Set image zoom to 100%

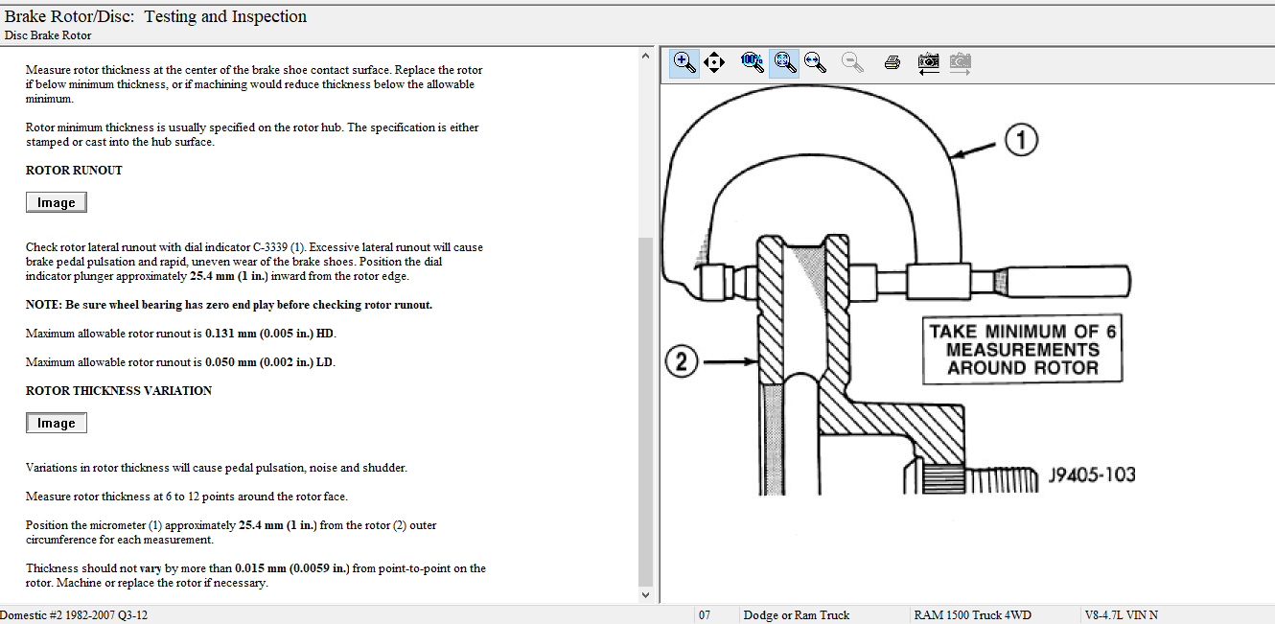point(753,62)
